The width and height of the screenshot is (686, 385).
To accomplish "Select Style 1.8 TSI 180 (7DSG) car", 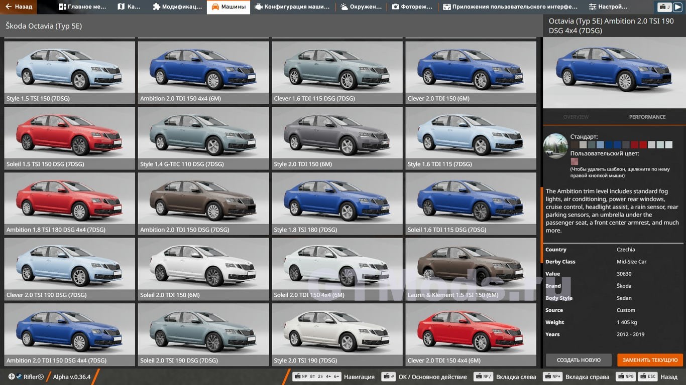I will pos(337,204).
